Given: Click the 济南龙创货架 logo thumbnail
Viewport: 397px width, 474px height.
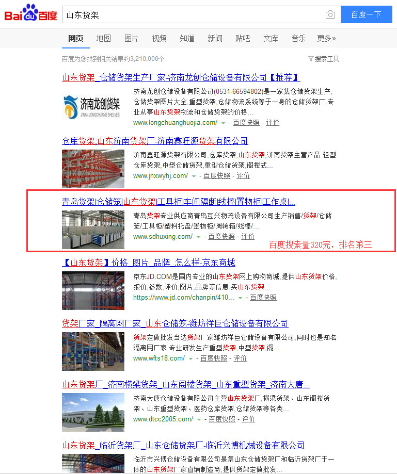Looking at the screenshot, I should tap(93, 107).
